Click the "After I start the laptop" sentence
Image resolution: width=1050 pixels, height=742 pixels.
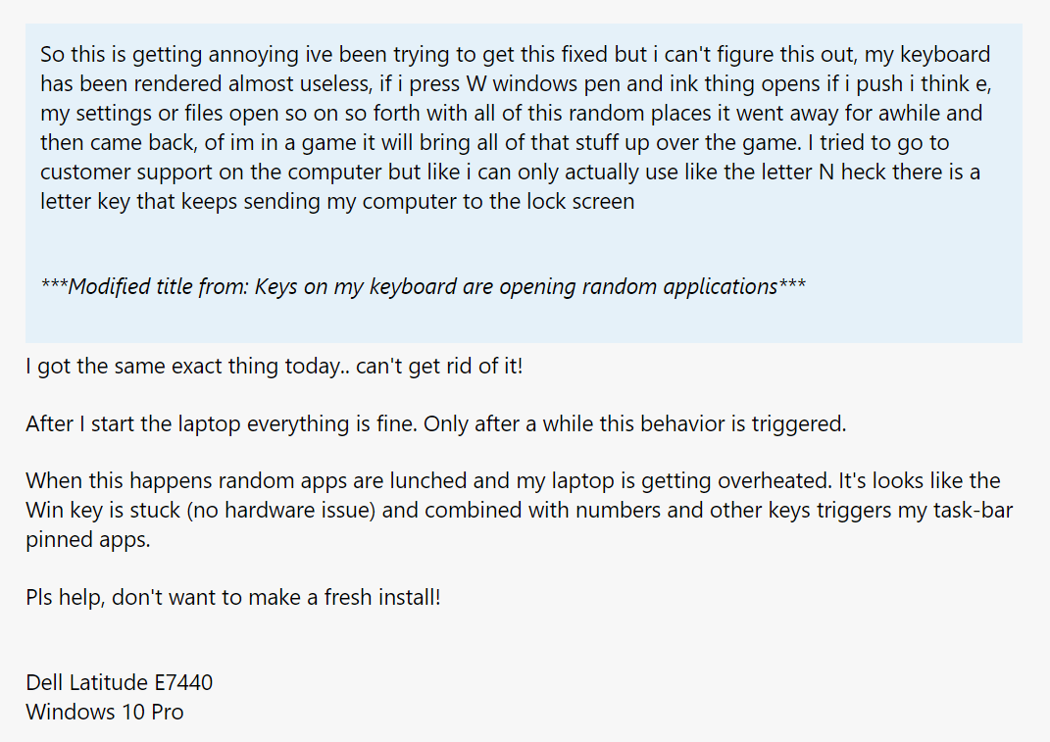coord(436,423)
